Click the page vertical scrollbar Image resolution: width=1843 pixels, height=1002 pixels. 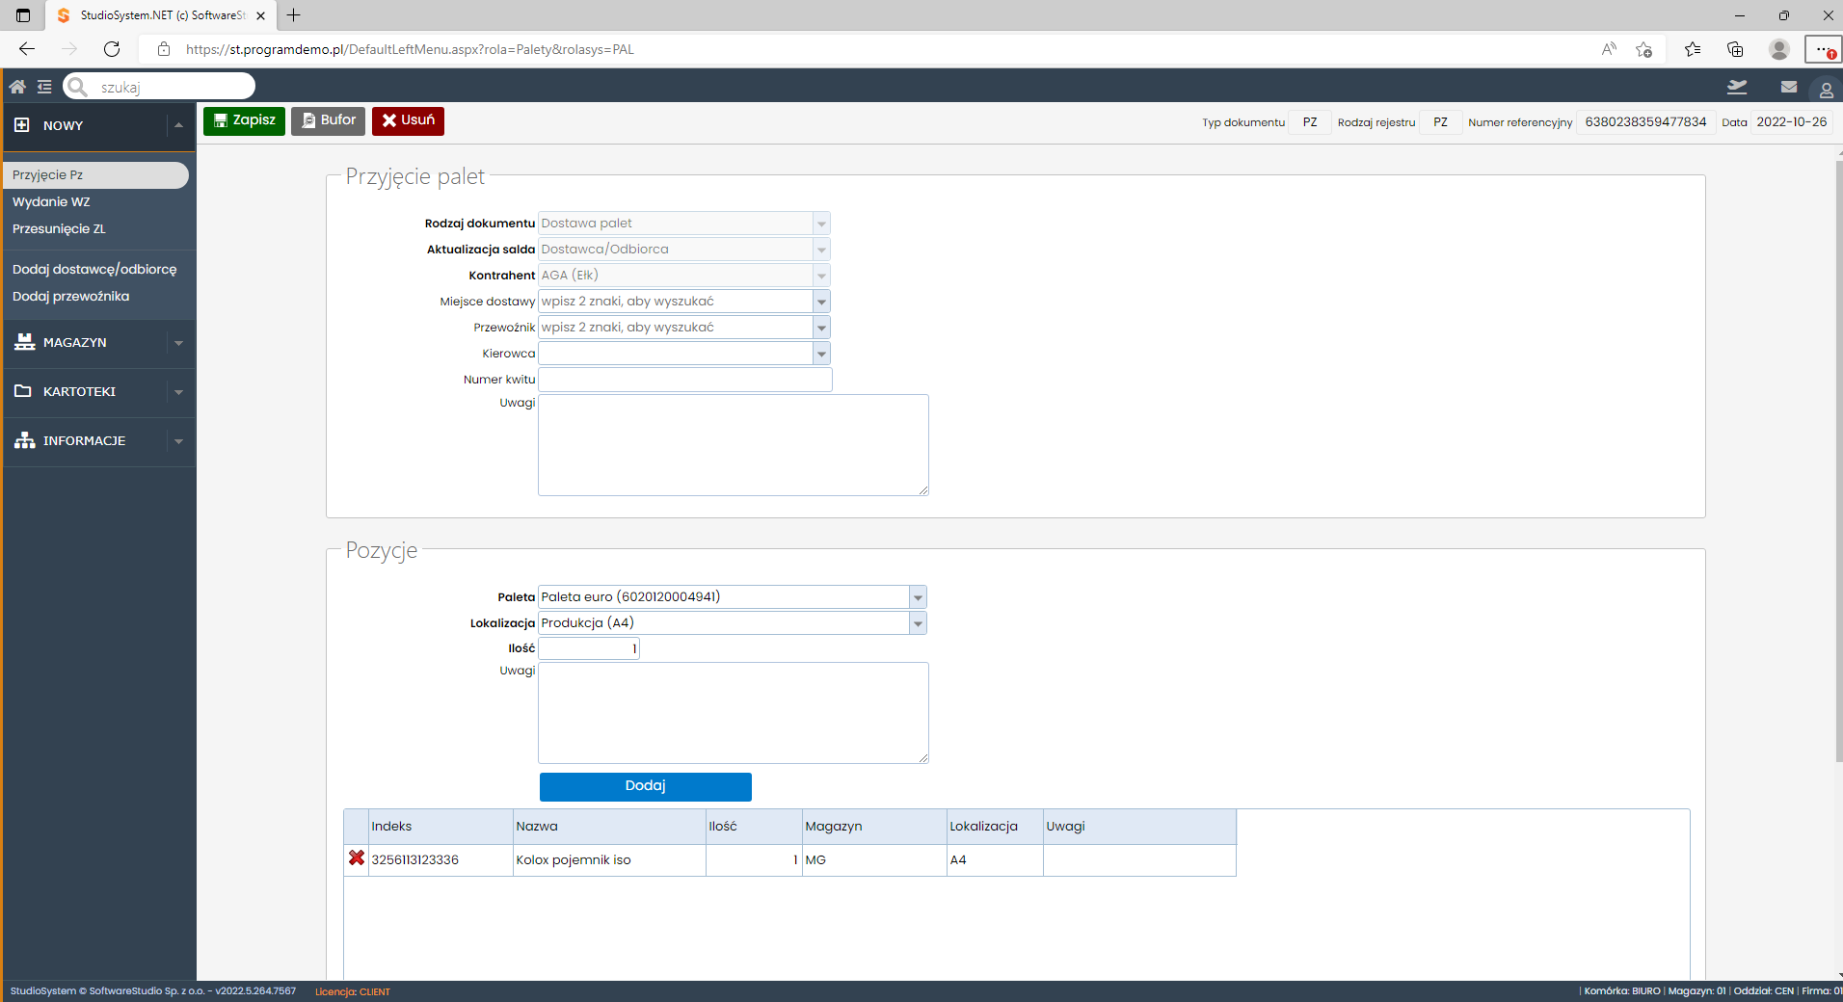[1838, 462]
